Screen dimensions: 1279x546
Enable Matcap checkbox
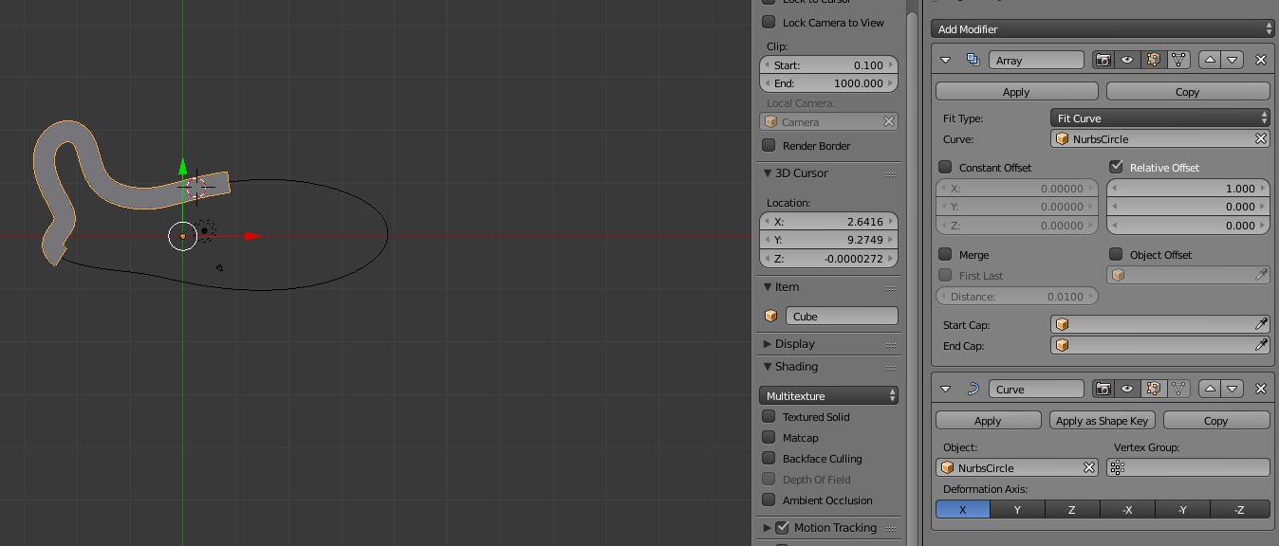coord(769,438)
